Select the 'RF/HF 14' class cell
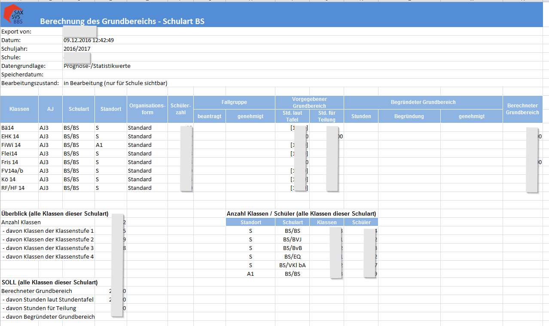The height and width of the screenshot is (326, 549). click(13, 188)
